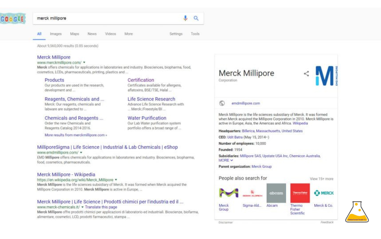Click Translate this page link
381x239 pixels.
pos(101,207)
